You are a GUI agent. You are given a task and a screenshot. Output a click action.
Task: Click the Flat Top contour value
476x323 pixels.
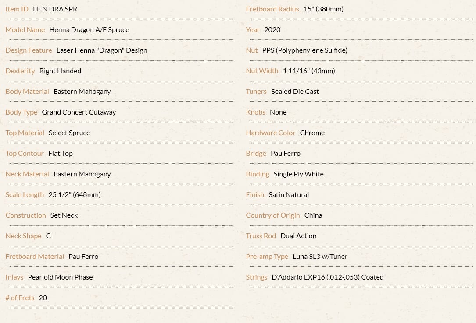tap(61, 154)
